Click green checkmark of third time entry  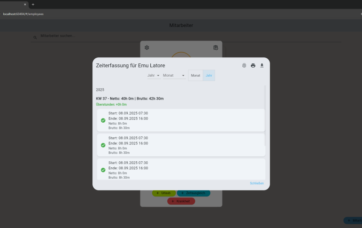pyautogui.click(x=103, y=170)
